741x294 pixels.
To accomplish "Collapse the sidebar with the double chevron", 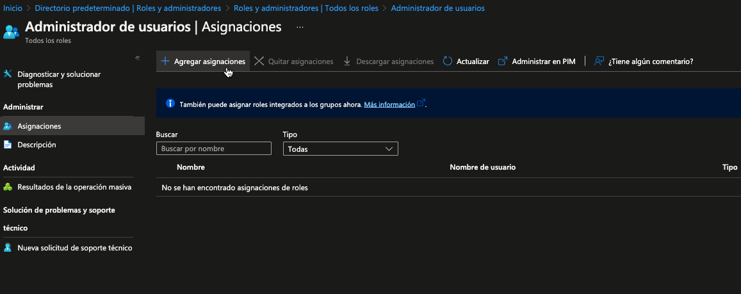I will pyautogui.click(x=137, y=58).
